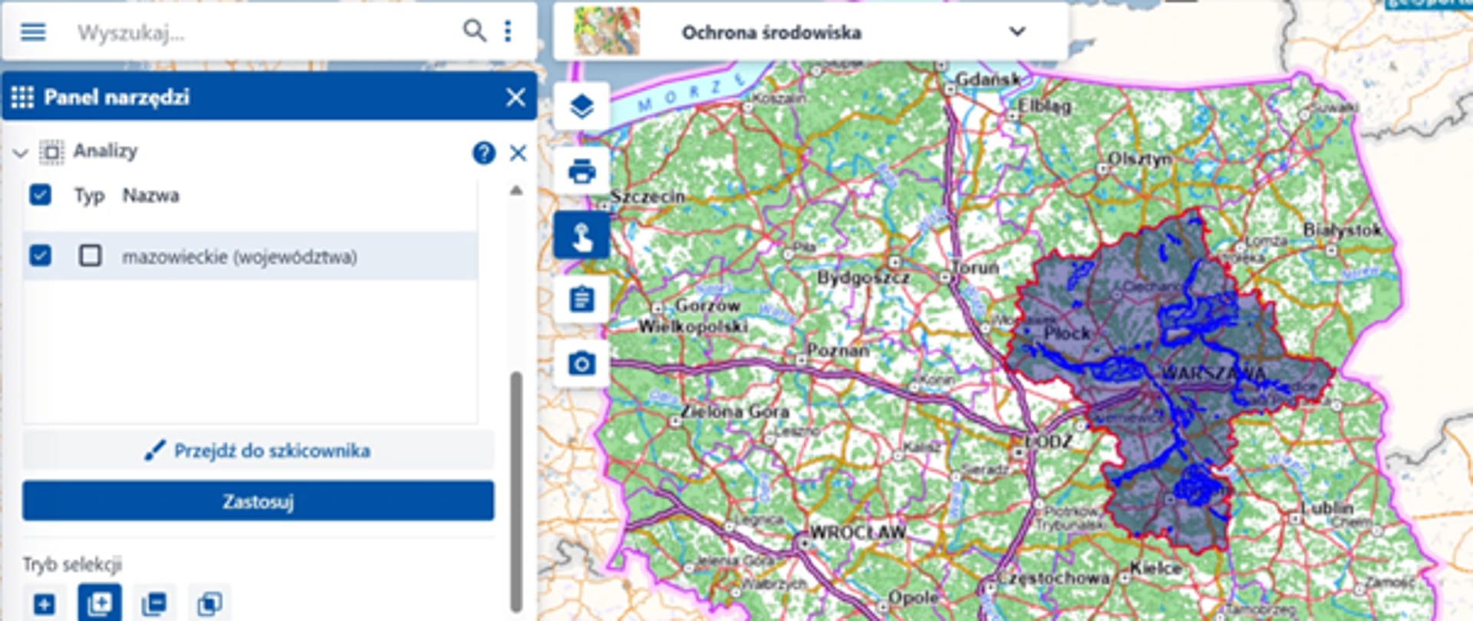Image resolution: width=1473 pixels, height=621 pixels.
Task: Open the map layers panel icon
Action: (582, 106)
